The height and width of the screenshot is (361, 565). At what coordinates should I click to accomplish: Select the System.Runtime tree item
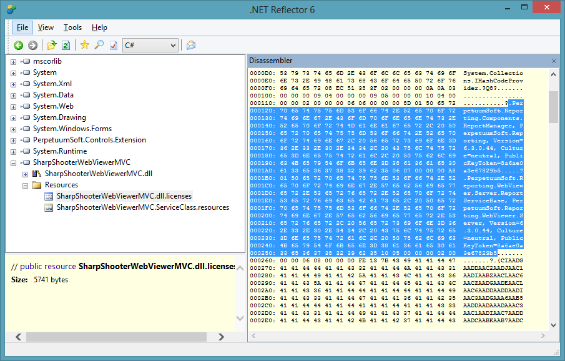coord(60,151)
